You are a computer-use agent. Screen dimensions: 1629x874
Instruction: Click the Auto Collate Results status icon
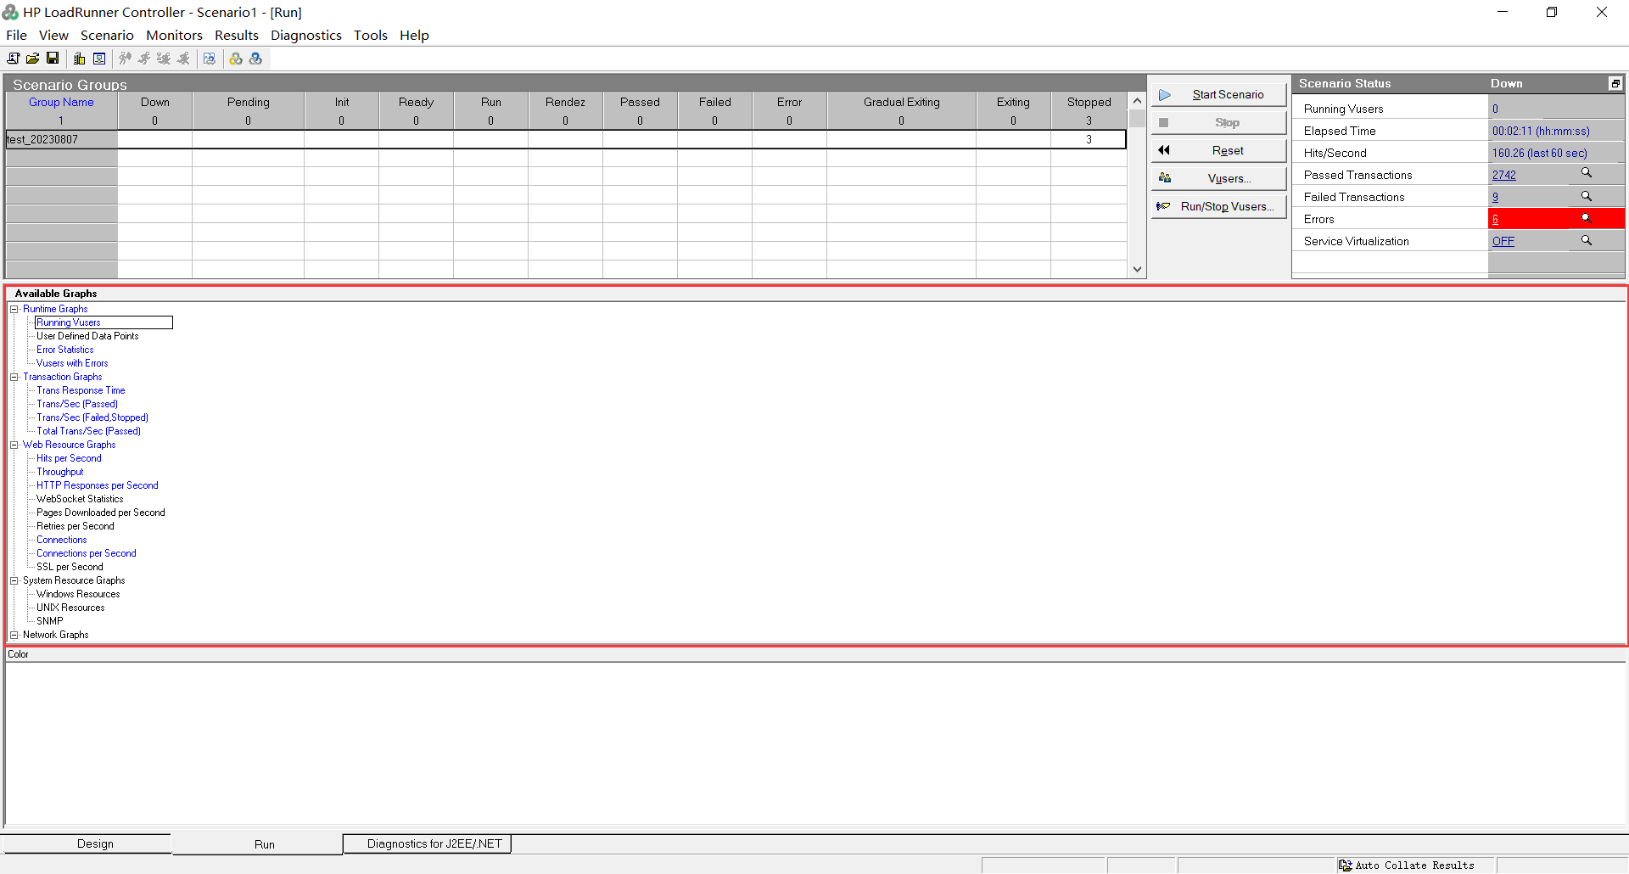pos(1346,866)
